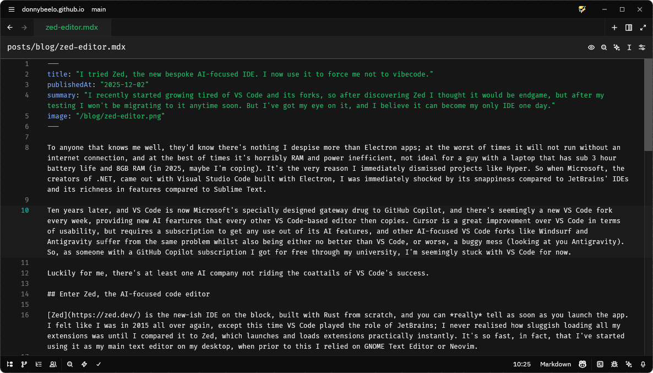Open the Markdown language selector
Screen dimensions: 653x373
pyautogui.click(x=555, y=364)
